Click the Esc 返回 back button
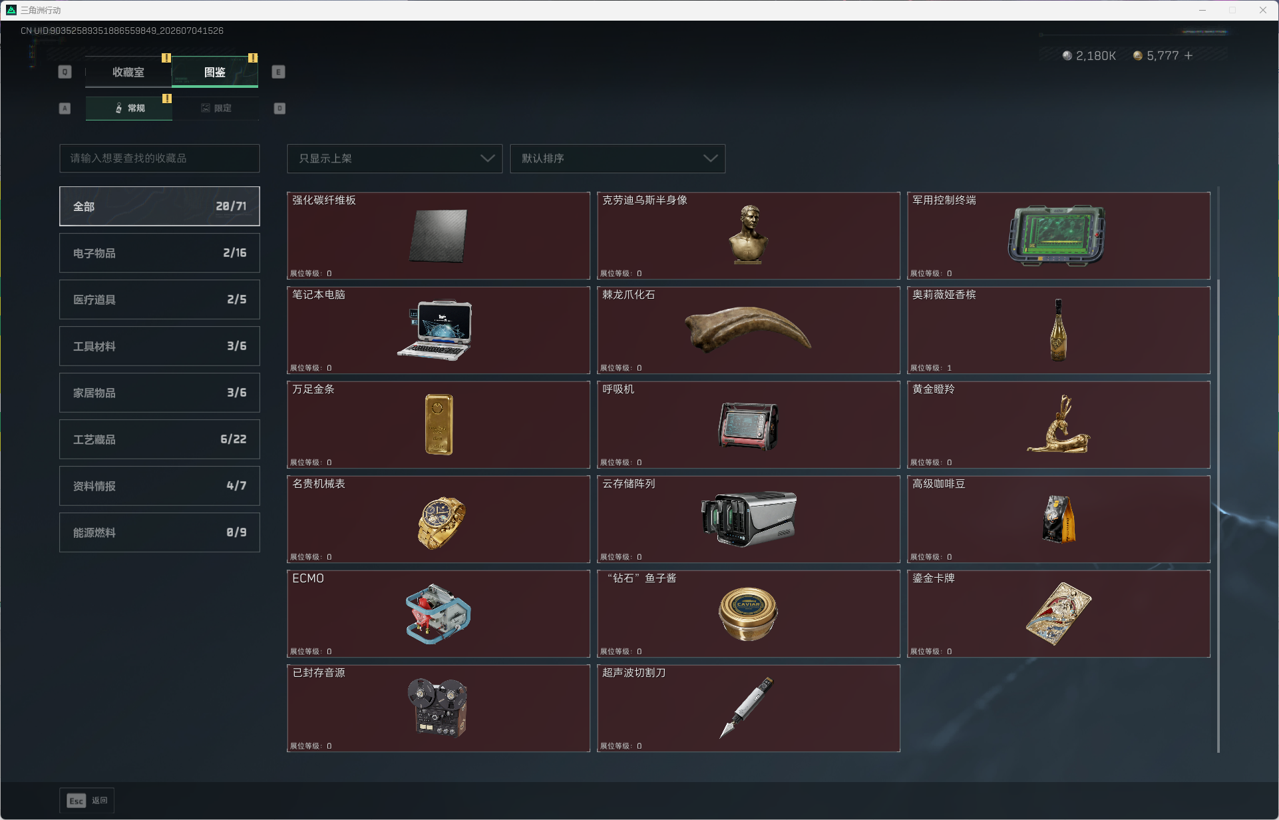1279x820 pixels. pos(87,801)
